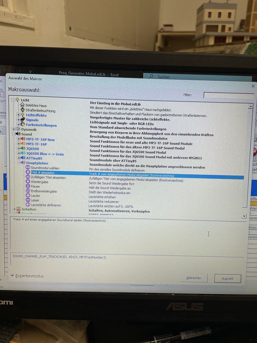257x343 pixels.
Task: Select the Zufälligen Titel abspielen shuffle icon
Action: [x=28, y=177]
